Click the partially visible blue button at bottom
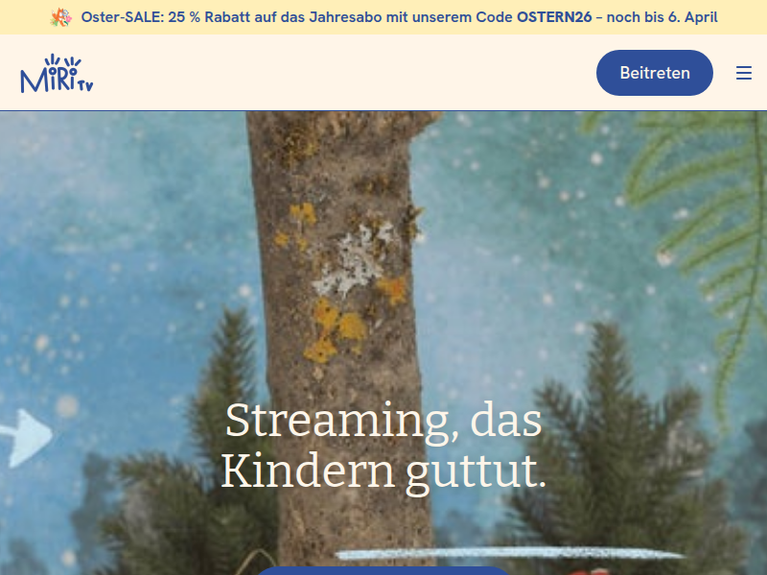Image resolution: width=767 pixels, height=575 pixels. tap(383, 570)
